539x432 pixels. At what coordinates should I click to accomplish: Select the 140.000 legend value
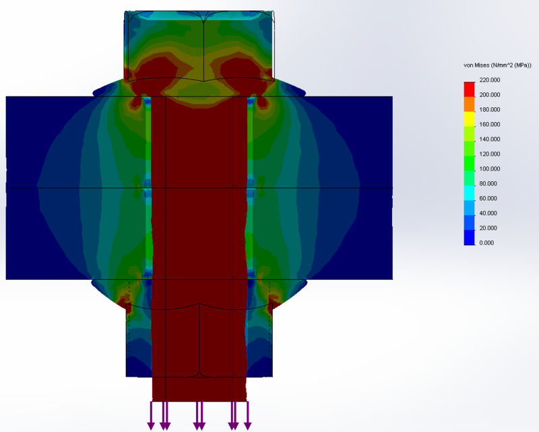[x=490, y=140]
